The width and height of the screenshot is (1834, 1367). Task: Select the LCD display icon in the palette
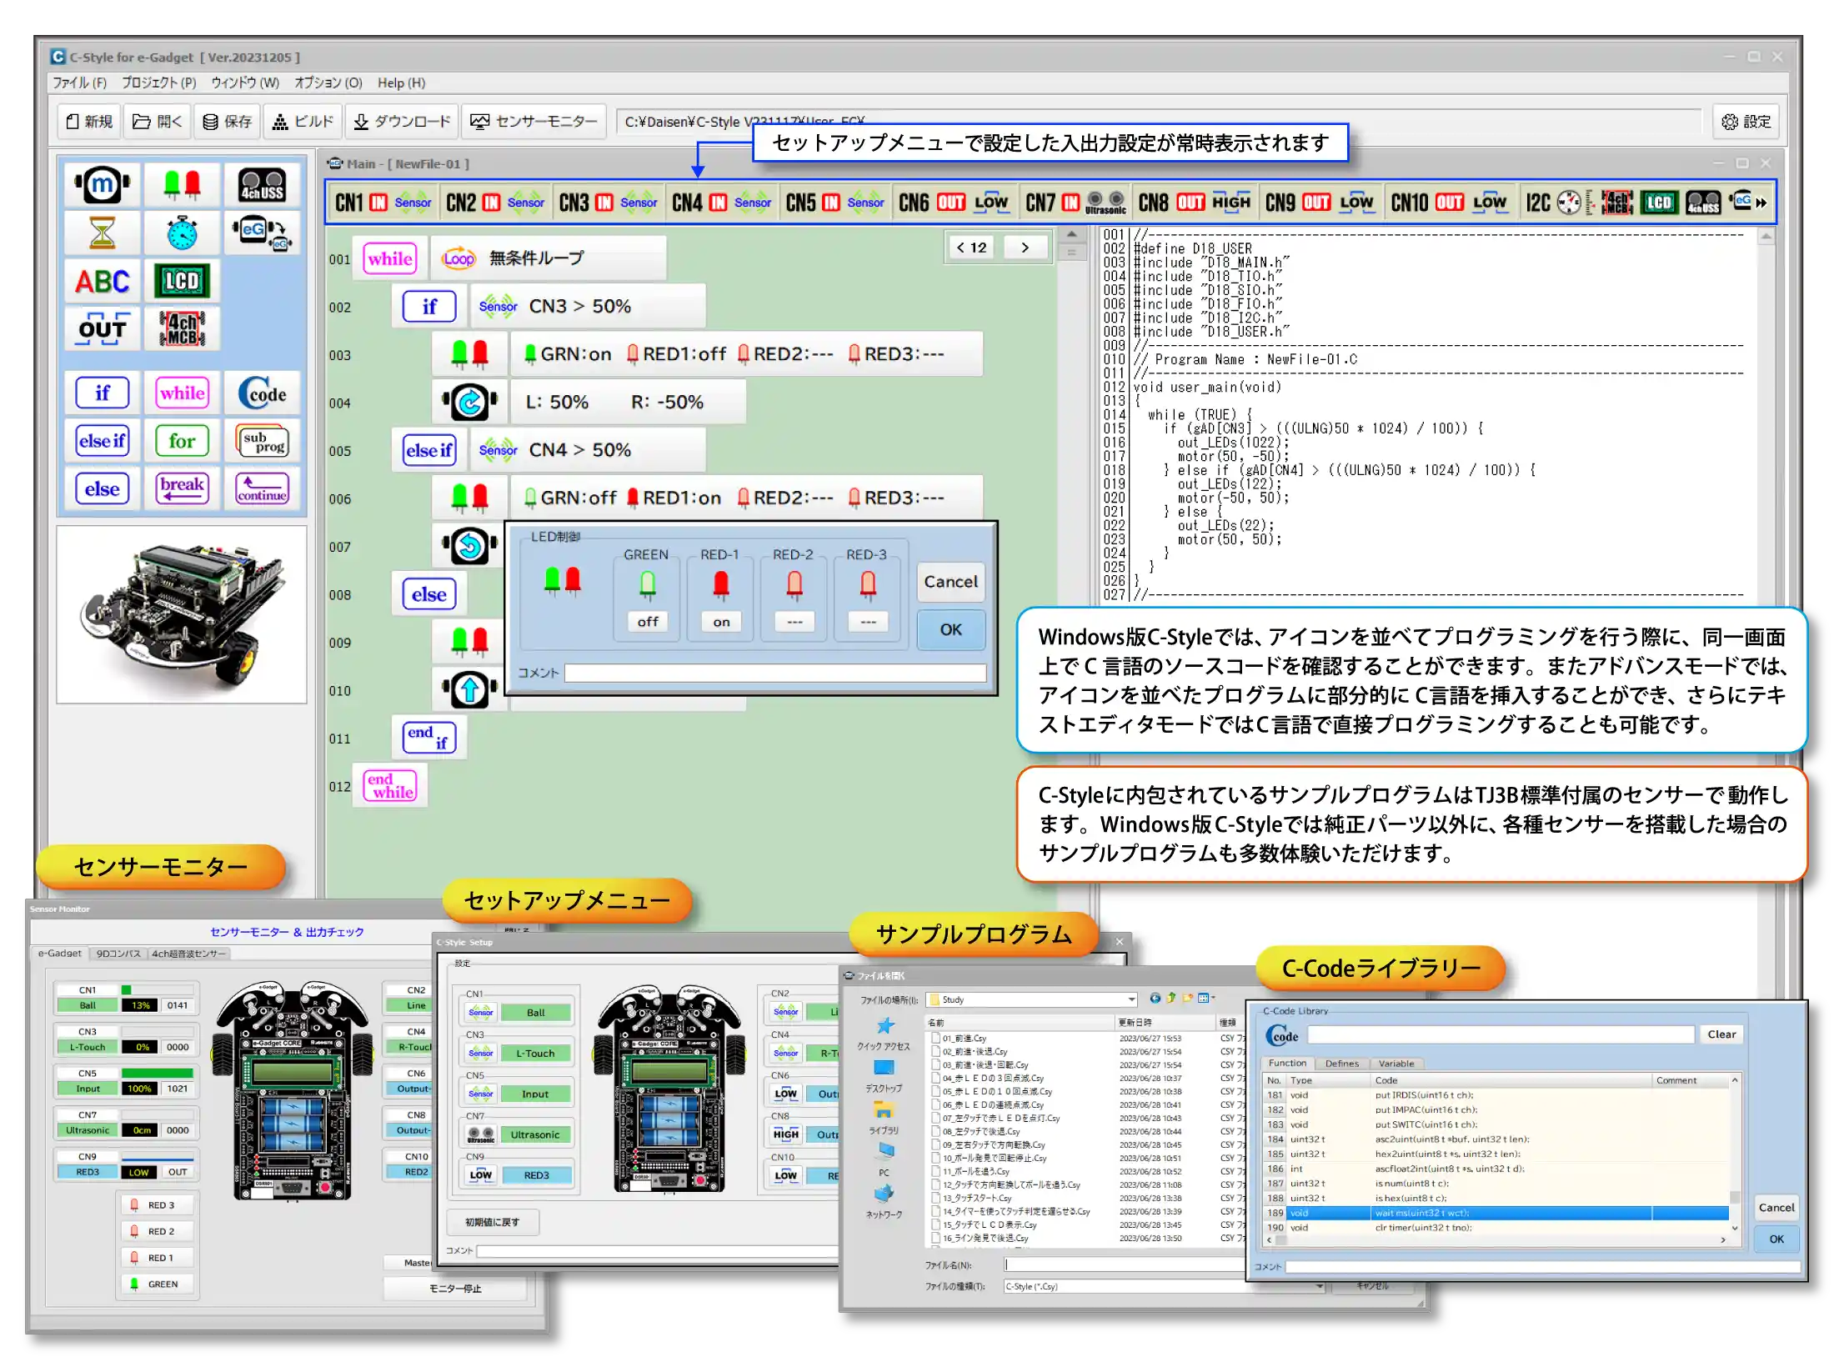[x=182, y=281]
